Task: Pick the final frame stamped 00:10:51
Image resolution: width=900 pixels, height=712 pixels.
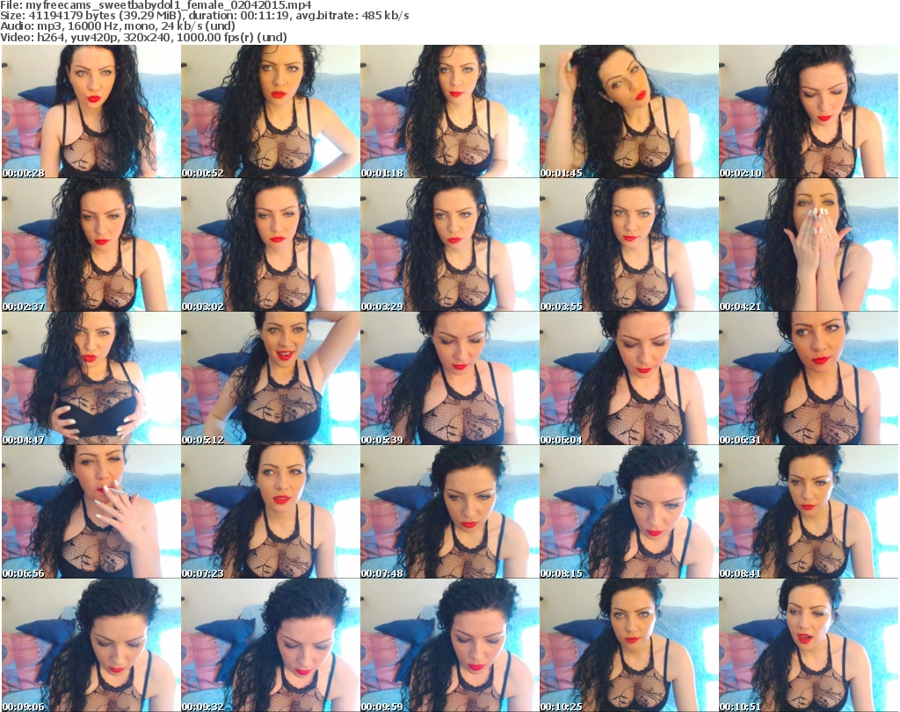Action: coord(809,645)
